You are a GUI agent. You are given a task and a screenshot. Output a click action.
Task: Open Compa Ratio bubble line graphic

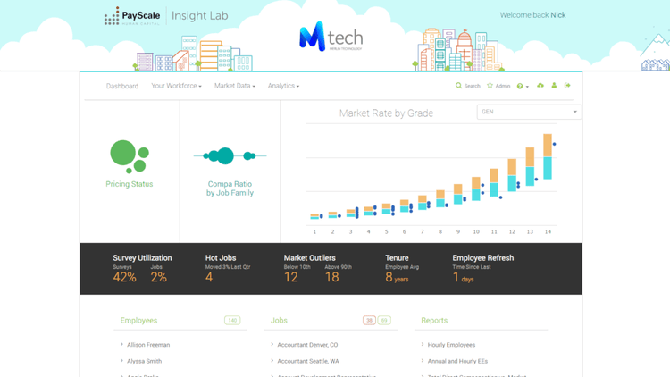[x=230, y=156]
